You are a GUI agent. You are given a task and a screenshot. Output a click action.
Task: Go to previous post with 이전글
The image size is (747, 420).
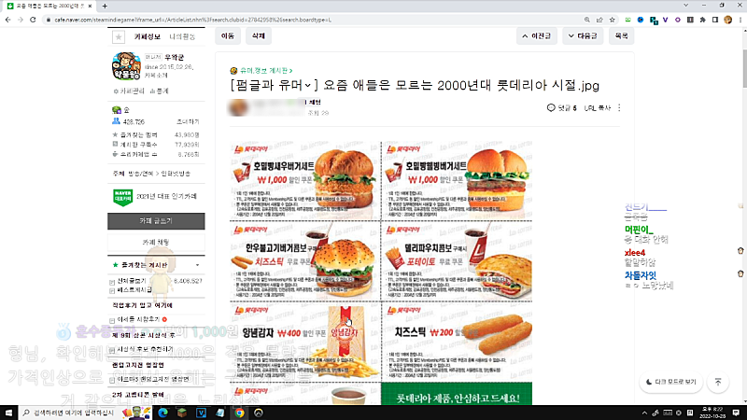pos(536,35)
